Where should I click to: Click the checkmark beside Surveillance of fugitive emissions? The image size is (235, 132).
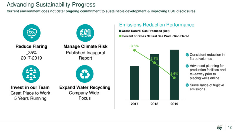pos(187,85)
